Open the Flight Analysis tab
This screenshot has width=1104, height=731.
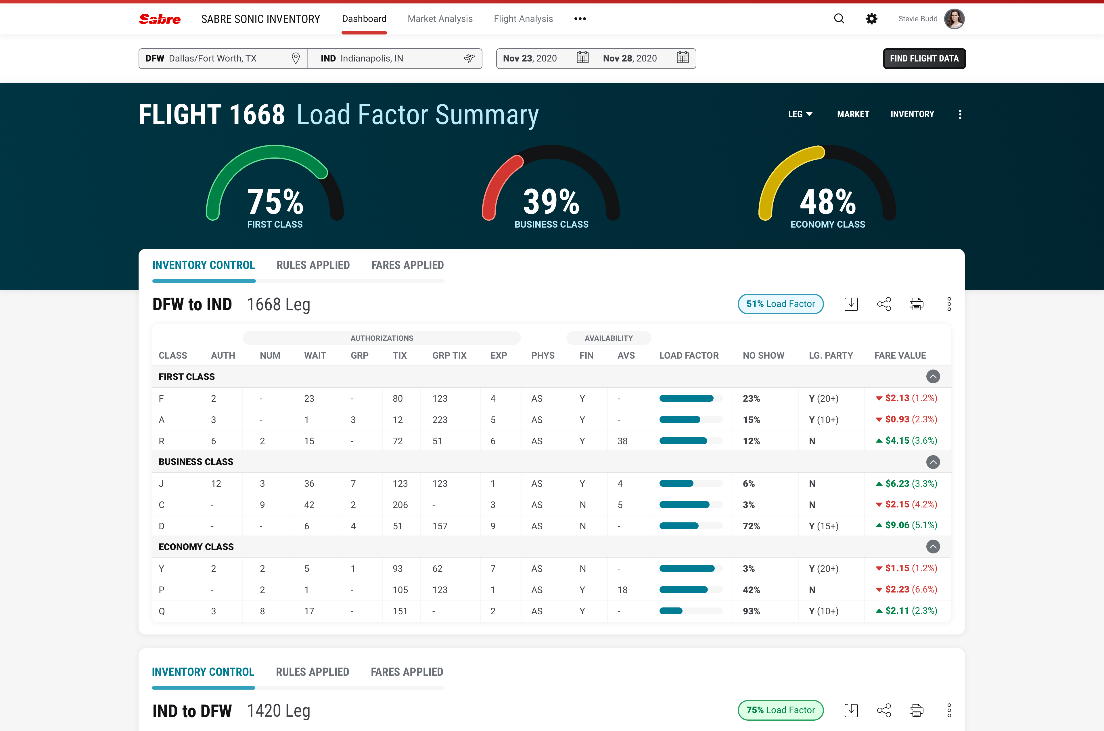coord(523,19)
